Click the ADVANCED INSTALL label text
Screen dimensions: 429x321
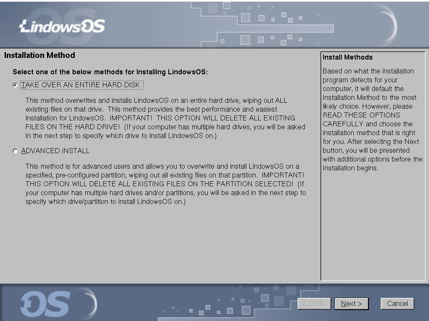pos(55,151)
